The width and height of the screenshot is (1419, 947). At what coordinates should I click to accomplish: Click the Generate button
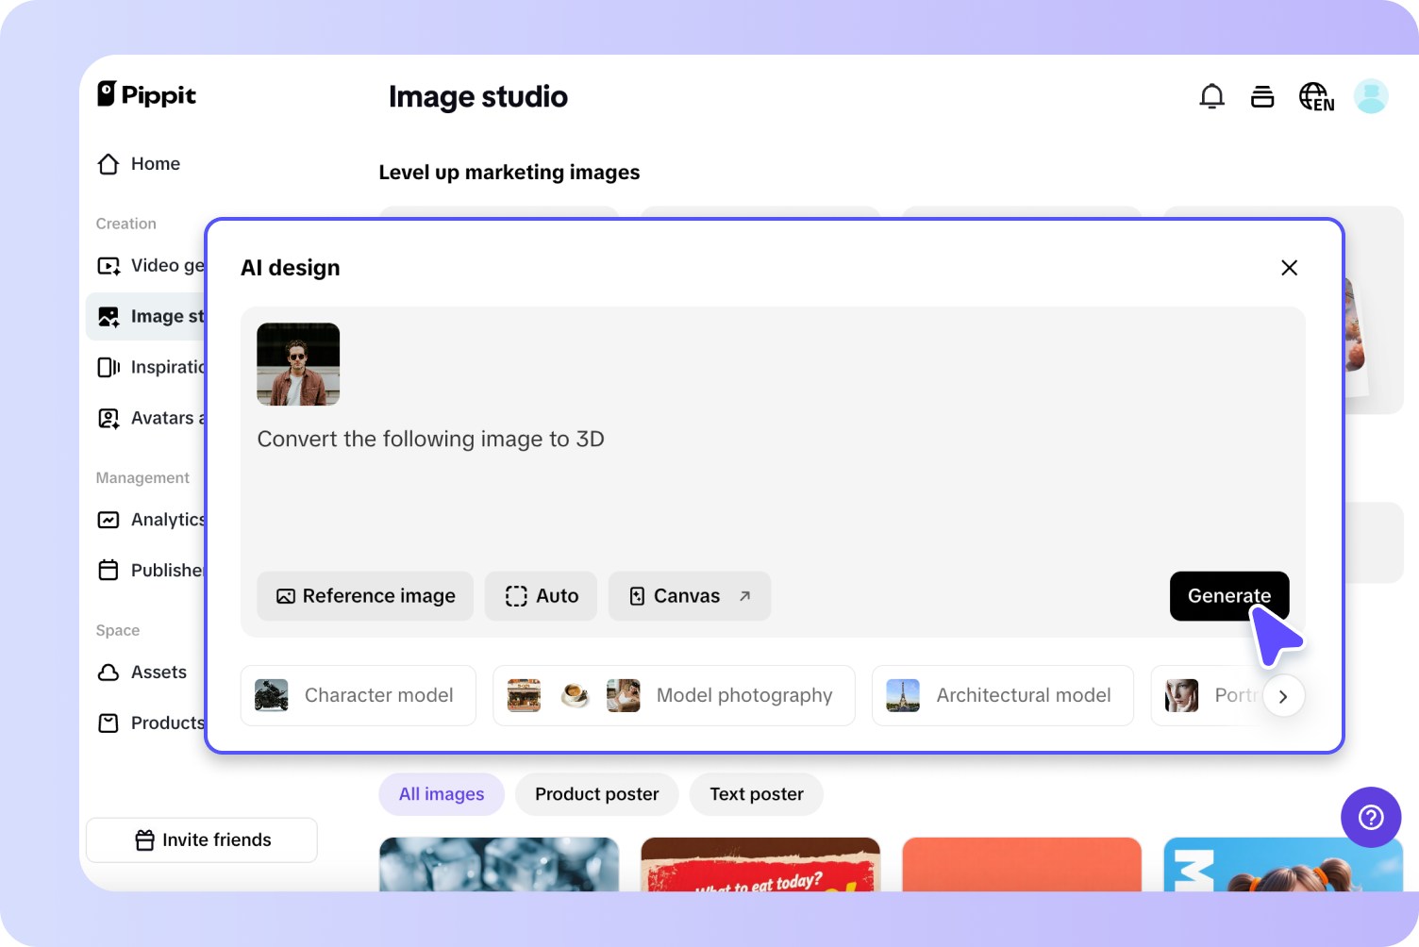(1228, 596)
